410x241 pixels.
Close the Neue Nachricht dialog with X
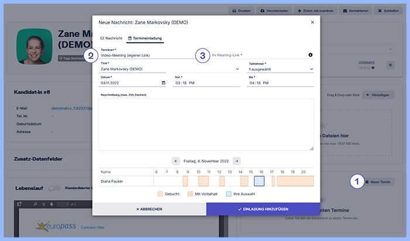click(312, 22)
